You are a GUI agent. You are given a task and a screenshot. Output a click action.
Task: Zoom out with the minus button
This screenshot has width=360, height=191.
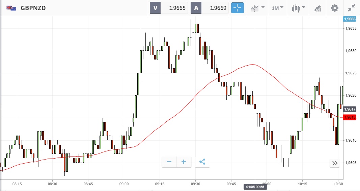tap(169, 162)
